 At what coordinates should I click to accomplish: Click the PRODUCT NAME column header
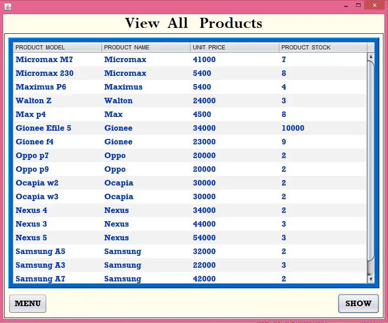coord(146,47)
